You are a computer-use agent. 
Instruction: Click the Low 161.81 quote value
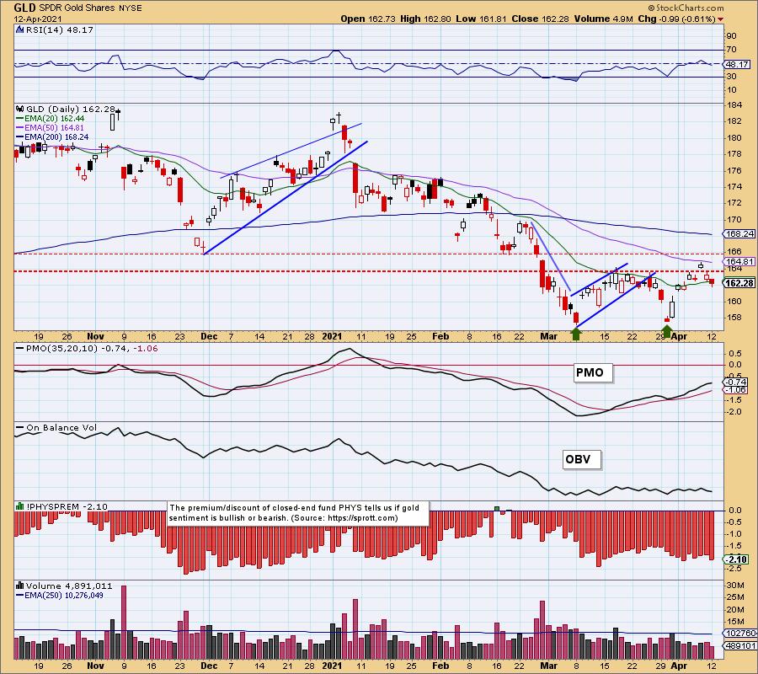[x=481, y=19]
